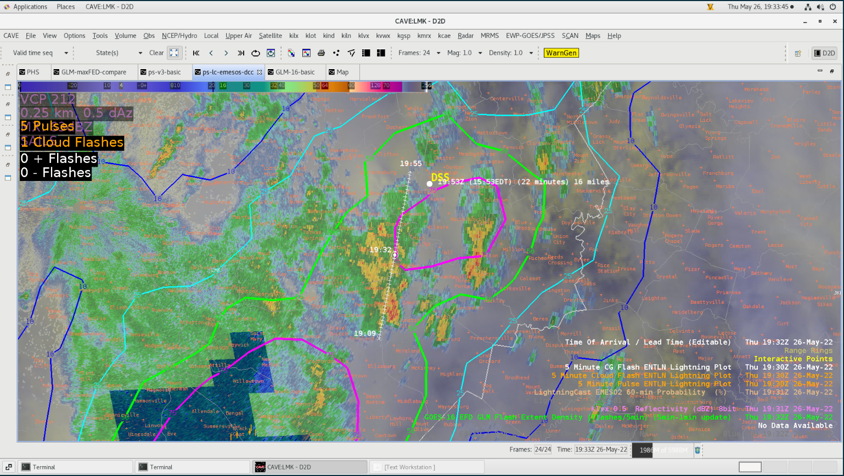The width and height of the screenshot is (844, 476).
Task: Toggle frame looping with the loop icon
Action: 256,53
